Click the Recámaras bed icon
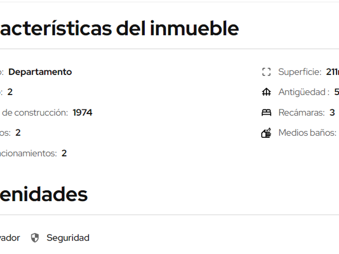339x254 pixels. tap(266, 112)
